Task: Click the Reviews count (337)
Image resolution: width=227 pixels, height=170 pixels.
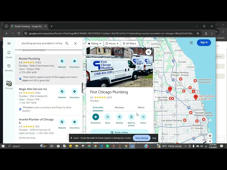Action: click(109, 97)
